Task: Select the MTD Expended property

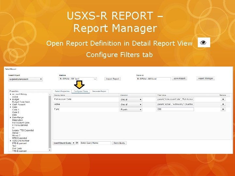Action: 20,138
